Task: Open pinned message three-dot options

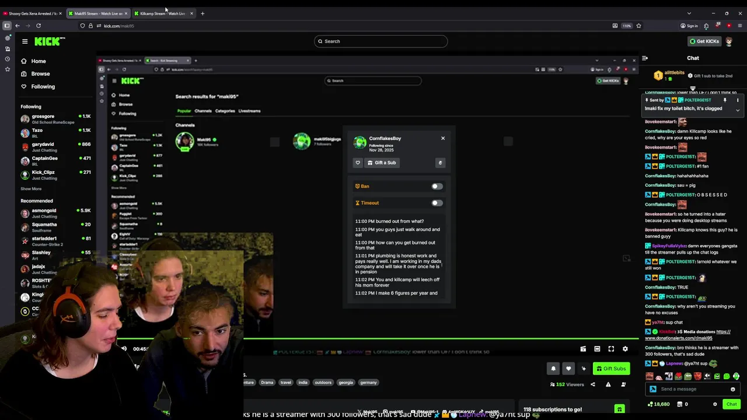Action: pos(738,100)
